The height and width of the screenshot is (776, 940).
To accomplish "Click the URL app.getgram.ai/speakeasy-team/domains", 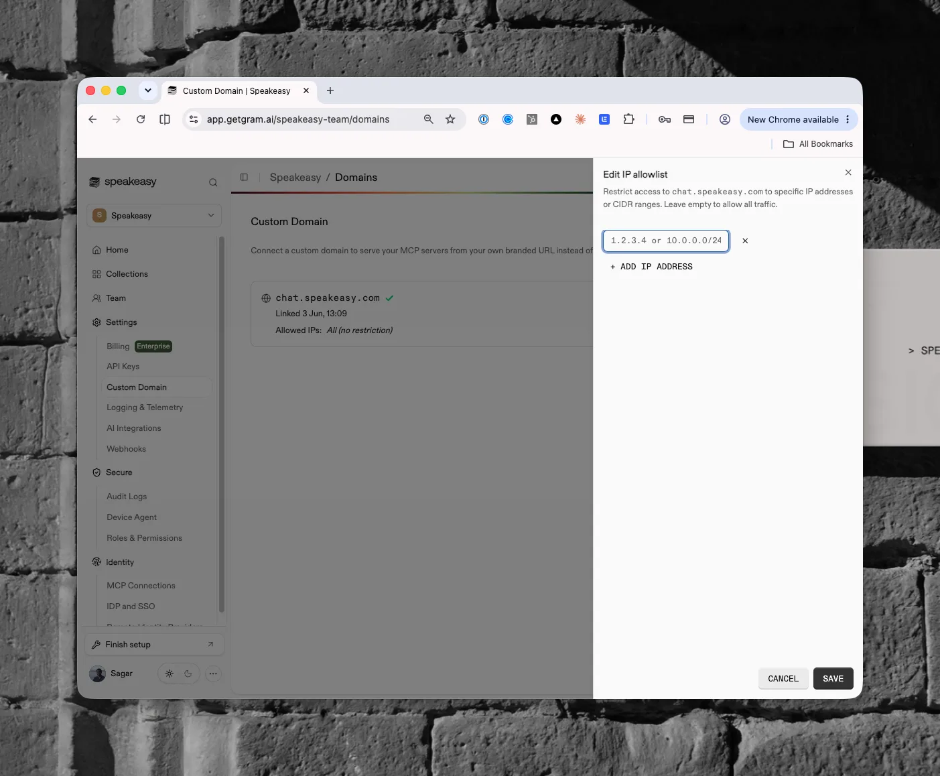I will point(298,119).
